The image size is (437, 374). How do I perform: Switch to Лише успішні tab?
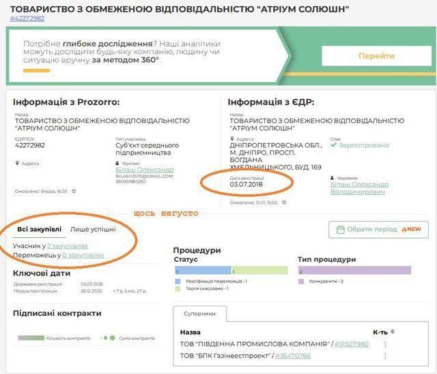93,229
